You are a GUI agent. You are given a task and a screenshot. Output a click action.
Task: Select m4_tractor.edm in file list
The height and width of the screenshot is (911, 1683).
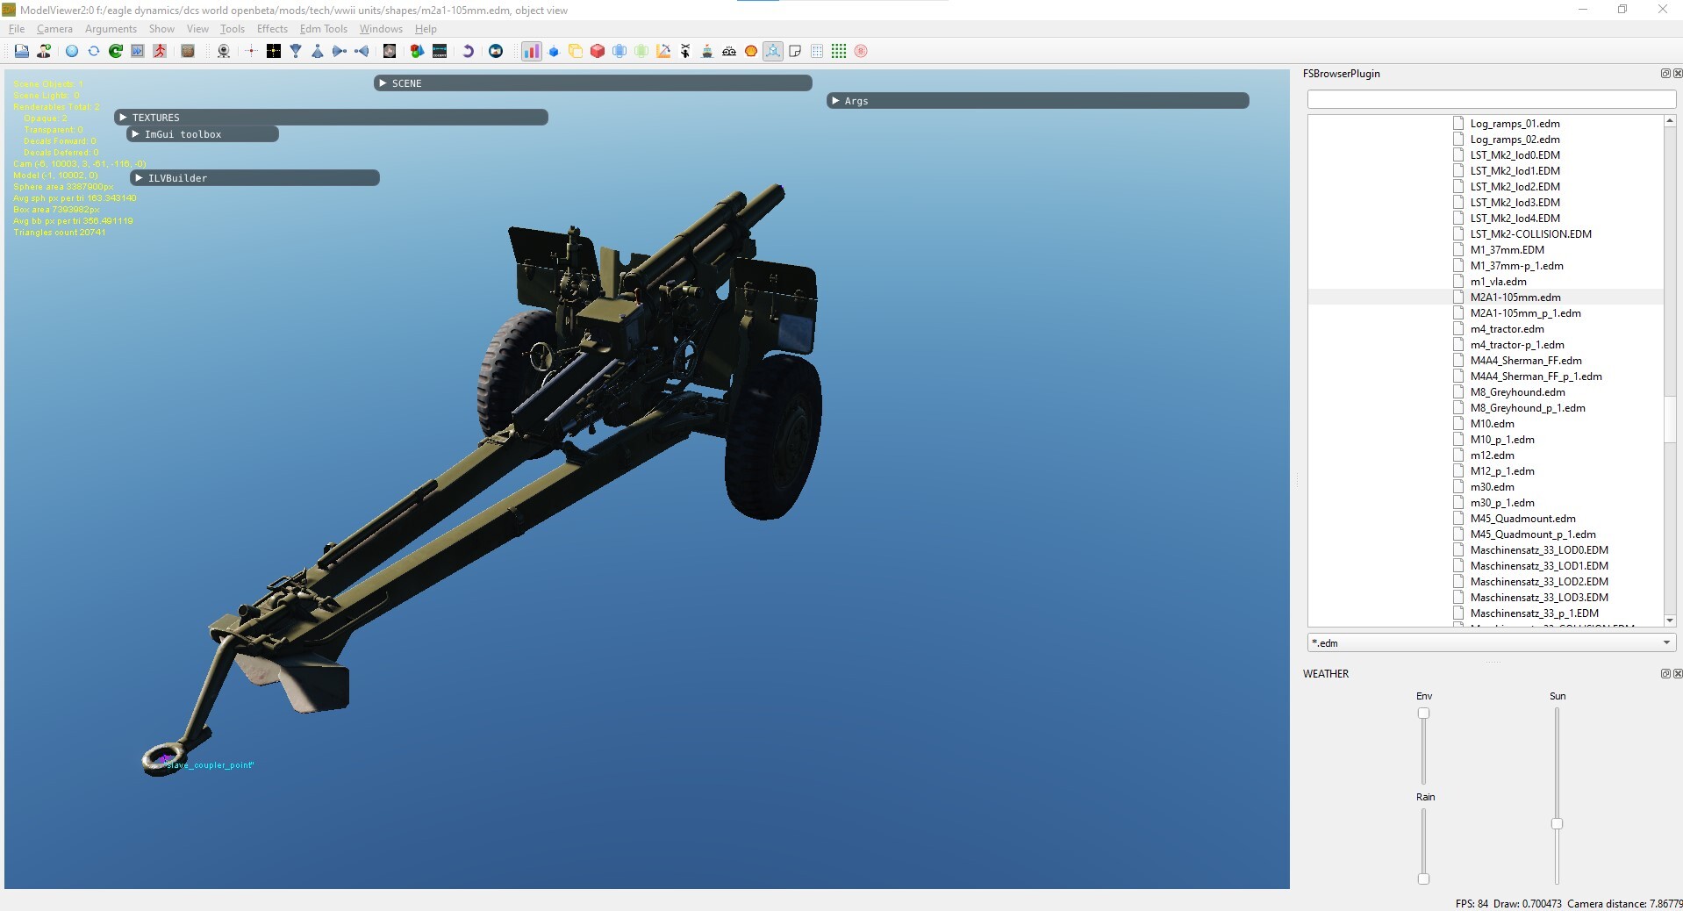tap(1507, 328)
